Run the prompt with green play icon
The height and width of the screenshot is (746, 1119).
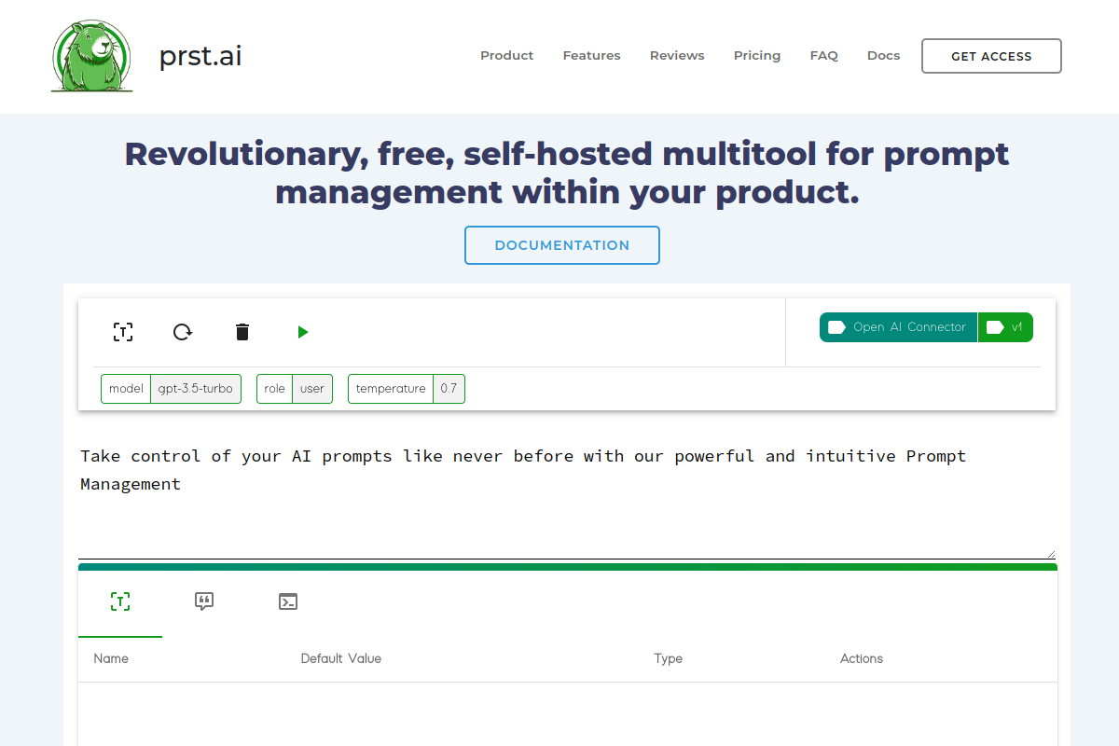(x=302, y=332)
